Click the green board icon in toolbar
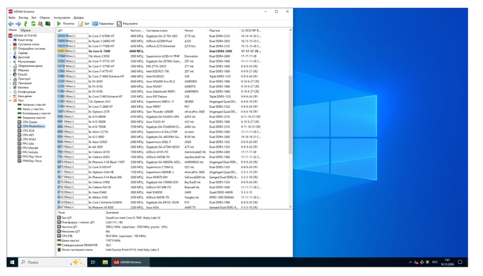The width and height of the screenshot is (483, 276). pos(48,23)
